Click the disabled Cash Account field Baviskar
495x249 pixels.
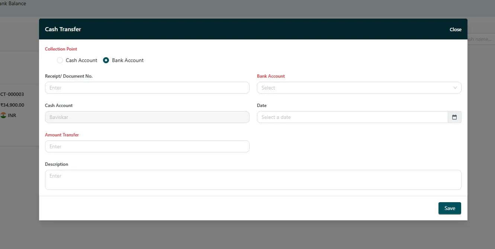coord(147,117)
